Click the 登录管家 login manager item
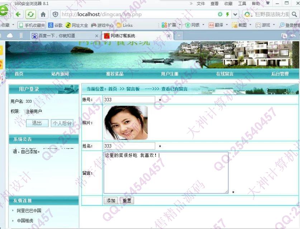300x229 pixels. pyautogui.click(x=290, y=25)
